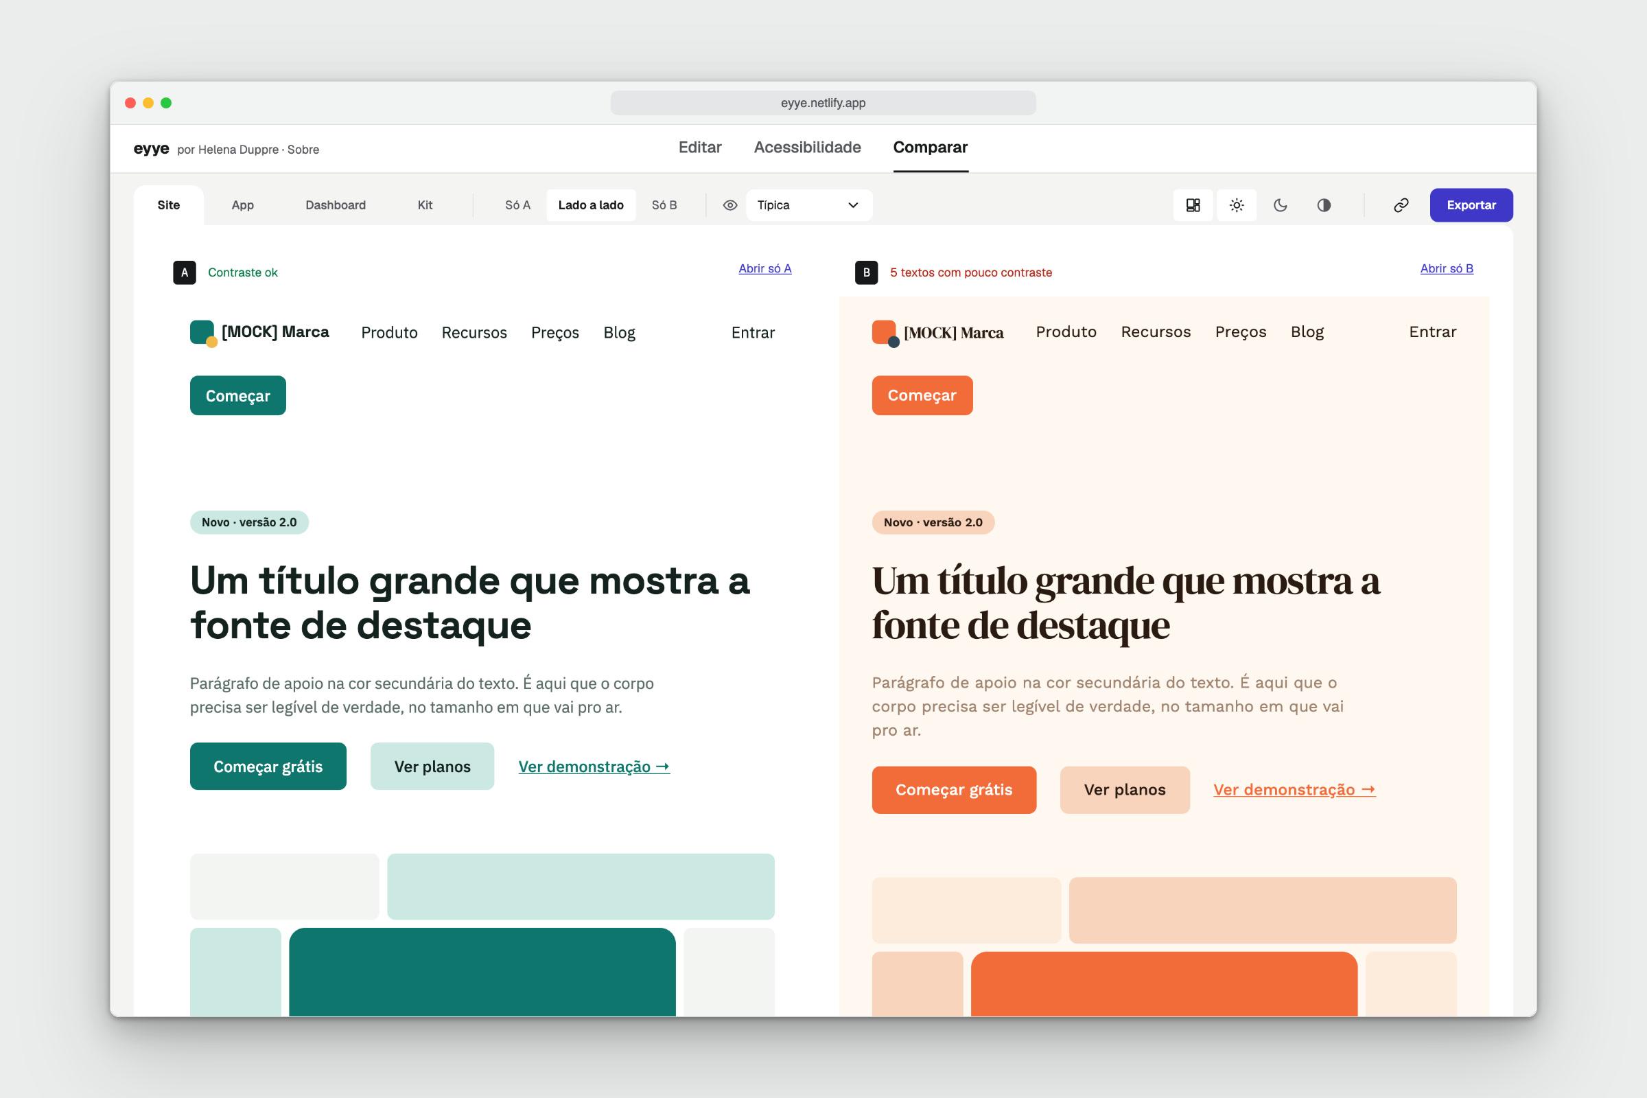Image resolution: width=1647 pixels, height=1098 pixels.
Task: Open the Acessibilidade tab
Action: coord(808,148)
